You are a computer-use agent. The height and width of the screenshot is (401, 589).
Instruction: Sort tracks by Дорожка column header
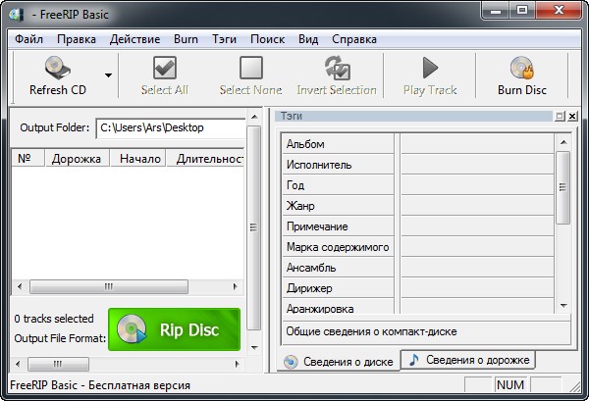(x=76, y=158)
